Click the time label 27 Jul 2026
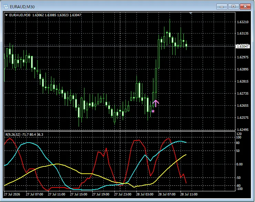 pos(12,194)
